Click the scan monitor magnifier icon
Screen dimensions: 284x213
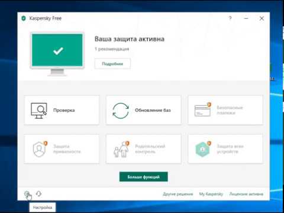click(39, 111)
